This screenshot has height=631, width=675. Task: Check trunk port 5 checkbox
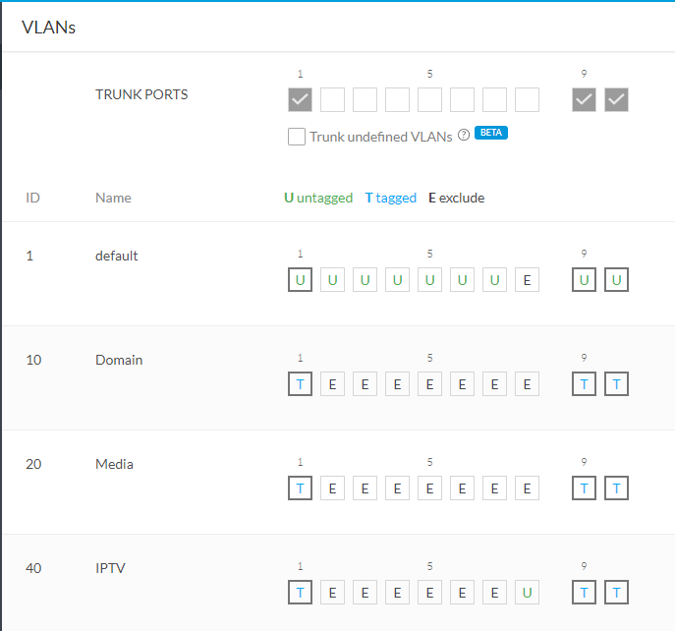tap(430, 99)
